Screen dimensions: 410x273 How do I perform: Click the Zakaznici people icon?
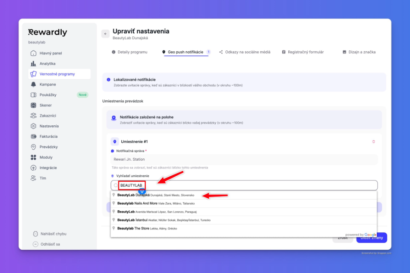tap(34, 115)
